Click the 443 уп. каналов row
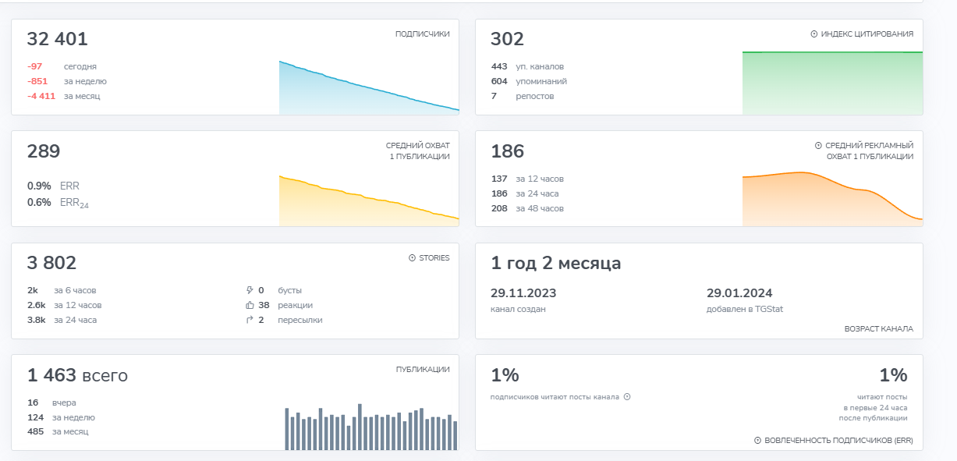The image size is (957, 461). [x=527, y=66]
